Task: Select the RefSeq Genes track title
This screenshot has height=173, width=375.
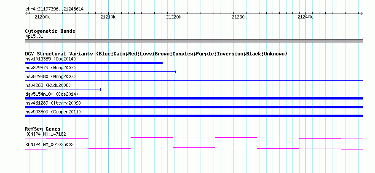Action: click(43, 129)
